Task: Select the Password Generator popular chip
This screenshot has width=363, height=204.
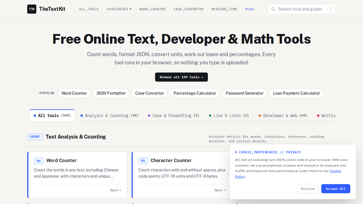Action: point(245,93)
